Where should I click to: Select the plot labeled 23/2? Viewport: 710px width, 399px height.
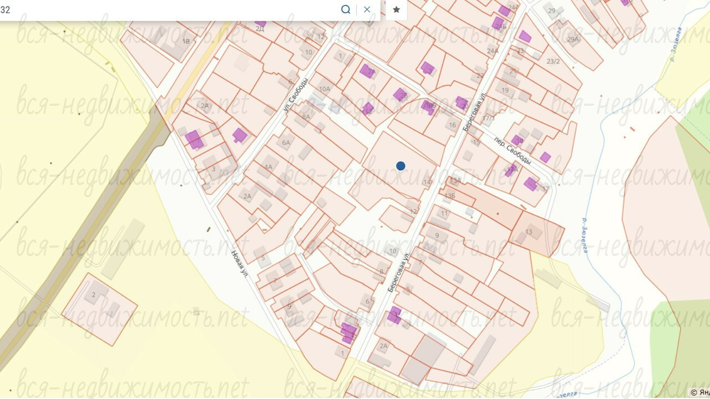point(553,62)
